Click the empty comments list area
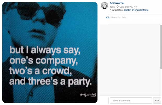162x105 pixels. coord(130,60)
